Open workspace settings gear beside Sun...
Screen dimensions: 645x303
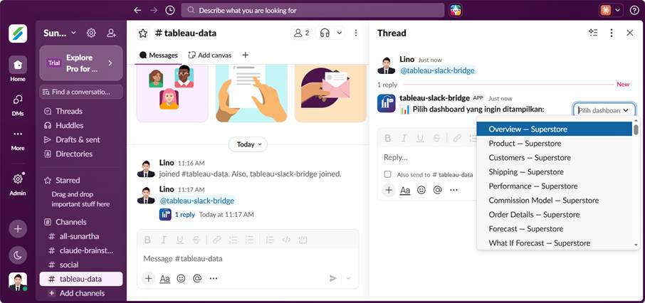click(91, 33)
